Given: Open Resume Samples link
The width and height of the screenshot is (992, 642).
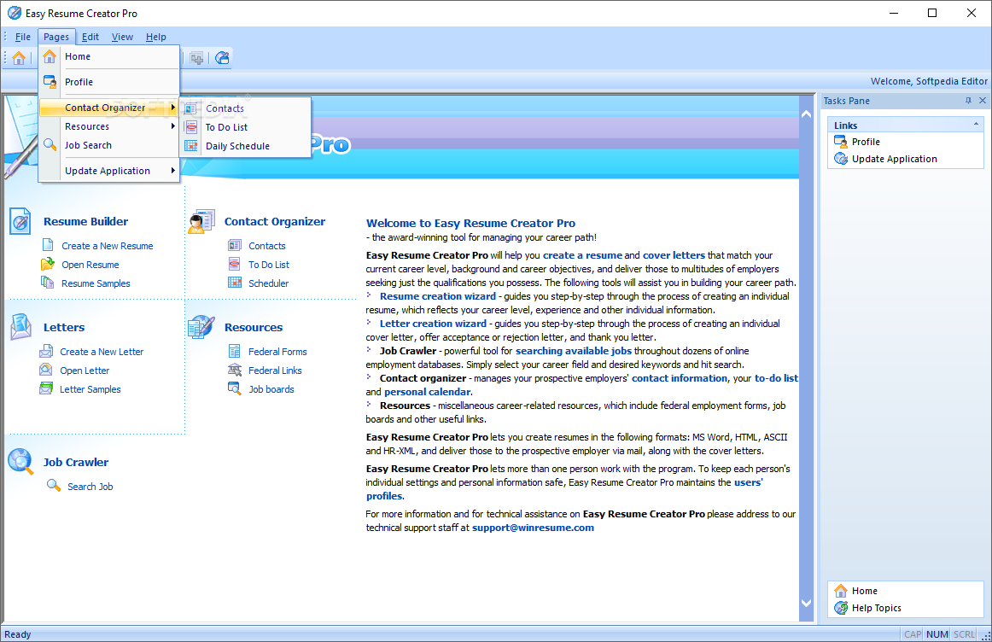Looking at the screenshot, I should tap(96, 283).
